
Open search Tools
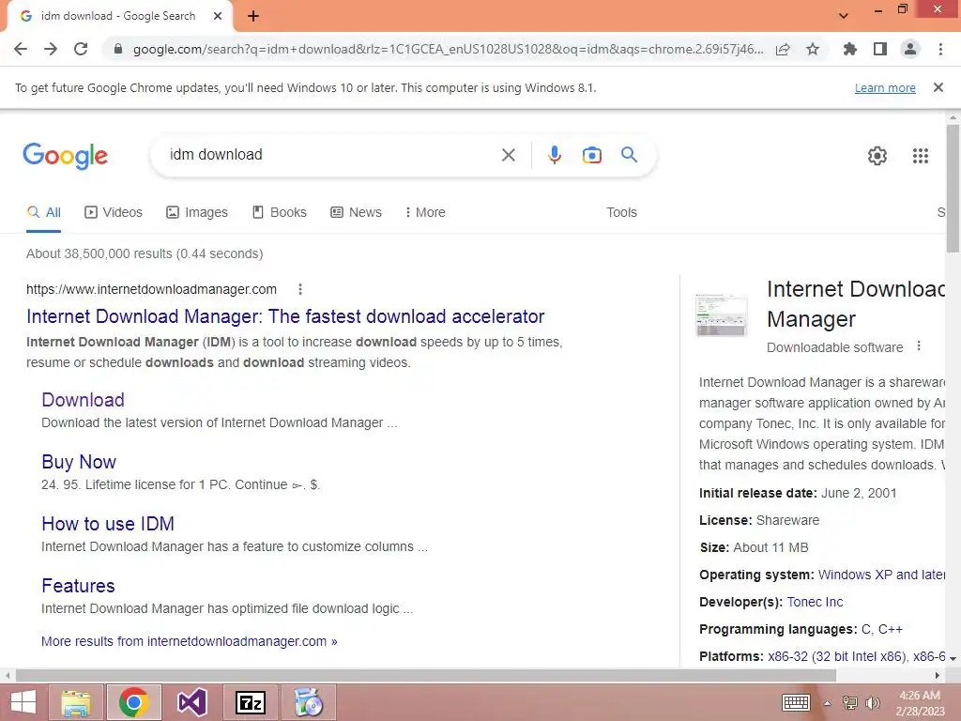click(x=621, y=213)
